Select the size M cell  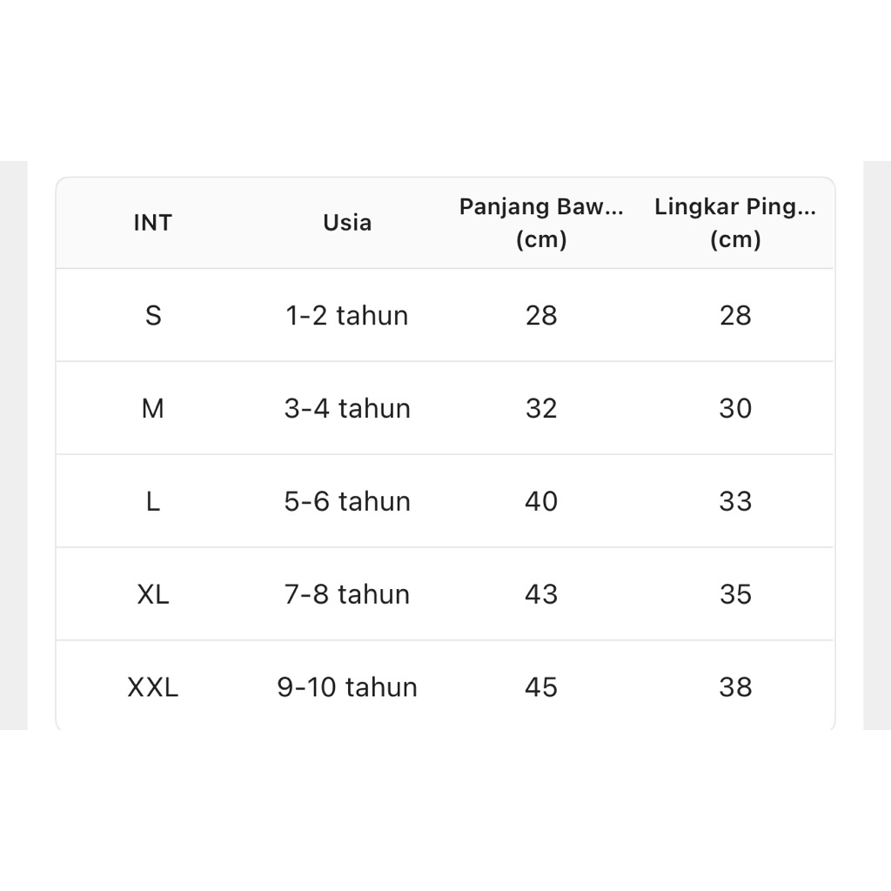[x=153, y=408]
